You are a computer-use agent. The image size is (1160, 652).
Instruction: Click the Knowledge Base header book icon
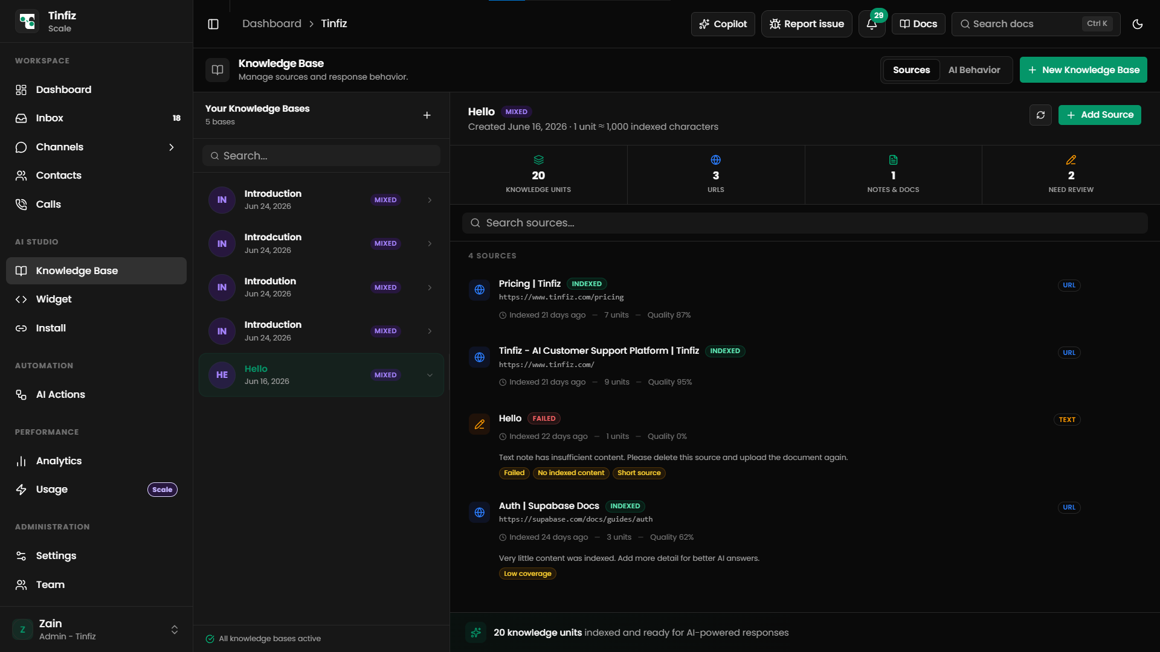217,70
